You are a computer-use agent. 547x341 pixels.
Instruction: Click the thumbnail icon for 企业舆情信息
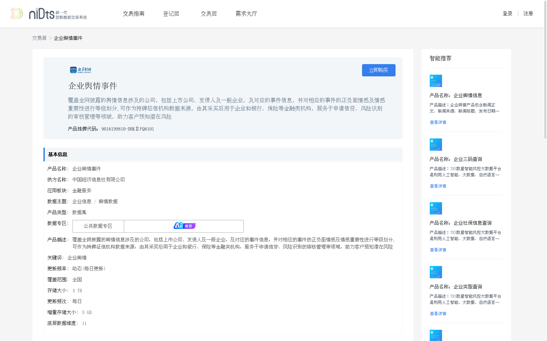tap(436, 81)
